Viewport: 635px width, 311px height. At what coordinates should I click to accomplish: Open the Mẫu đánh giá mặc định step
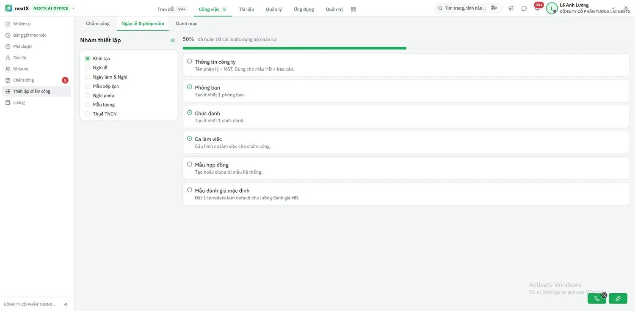(406, 194)
